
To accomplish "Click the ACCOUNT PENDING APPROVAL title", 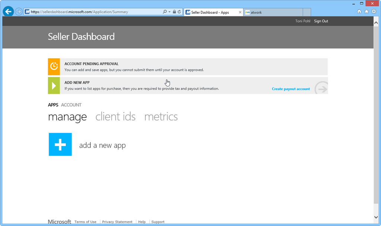I will point(92,64).
